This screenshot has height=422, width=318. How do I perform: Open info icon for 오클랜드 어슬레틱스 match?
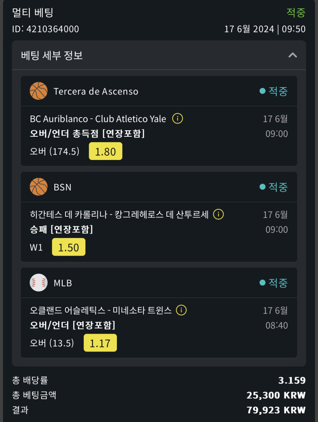[181, 310]
